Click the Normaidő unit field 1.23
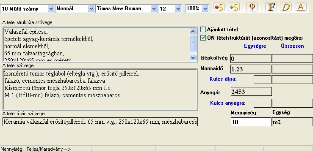This screenshot has width=313, height=152. (251, 69)
